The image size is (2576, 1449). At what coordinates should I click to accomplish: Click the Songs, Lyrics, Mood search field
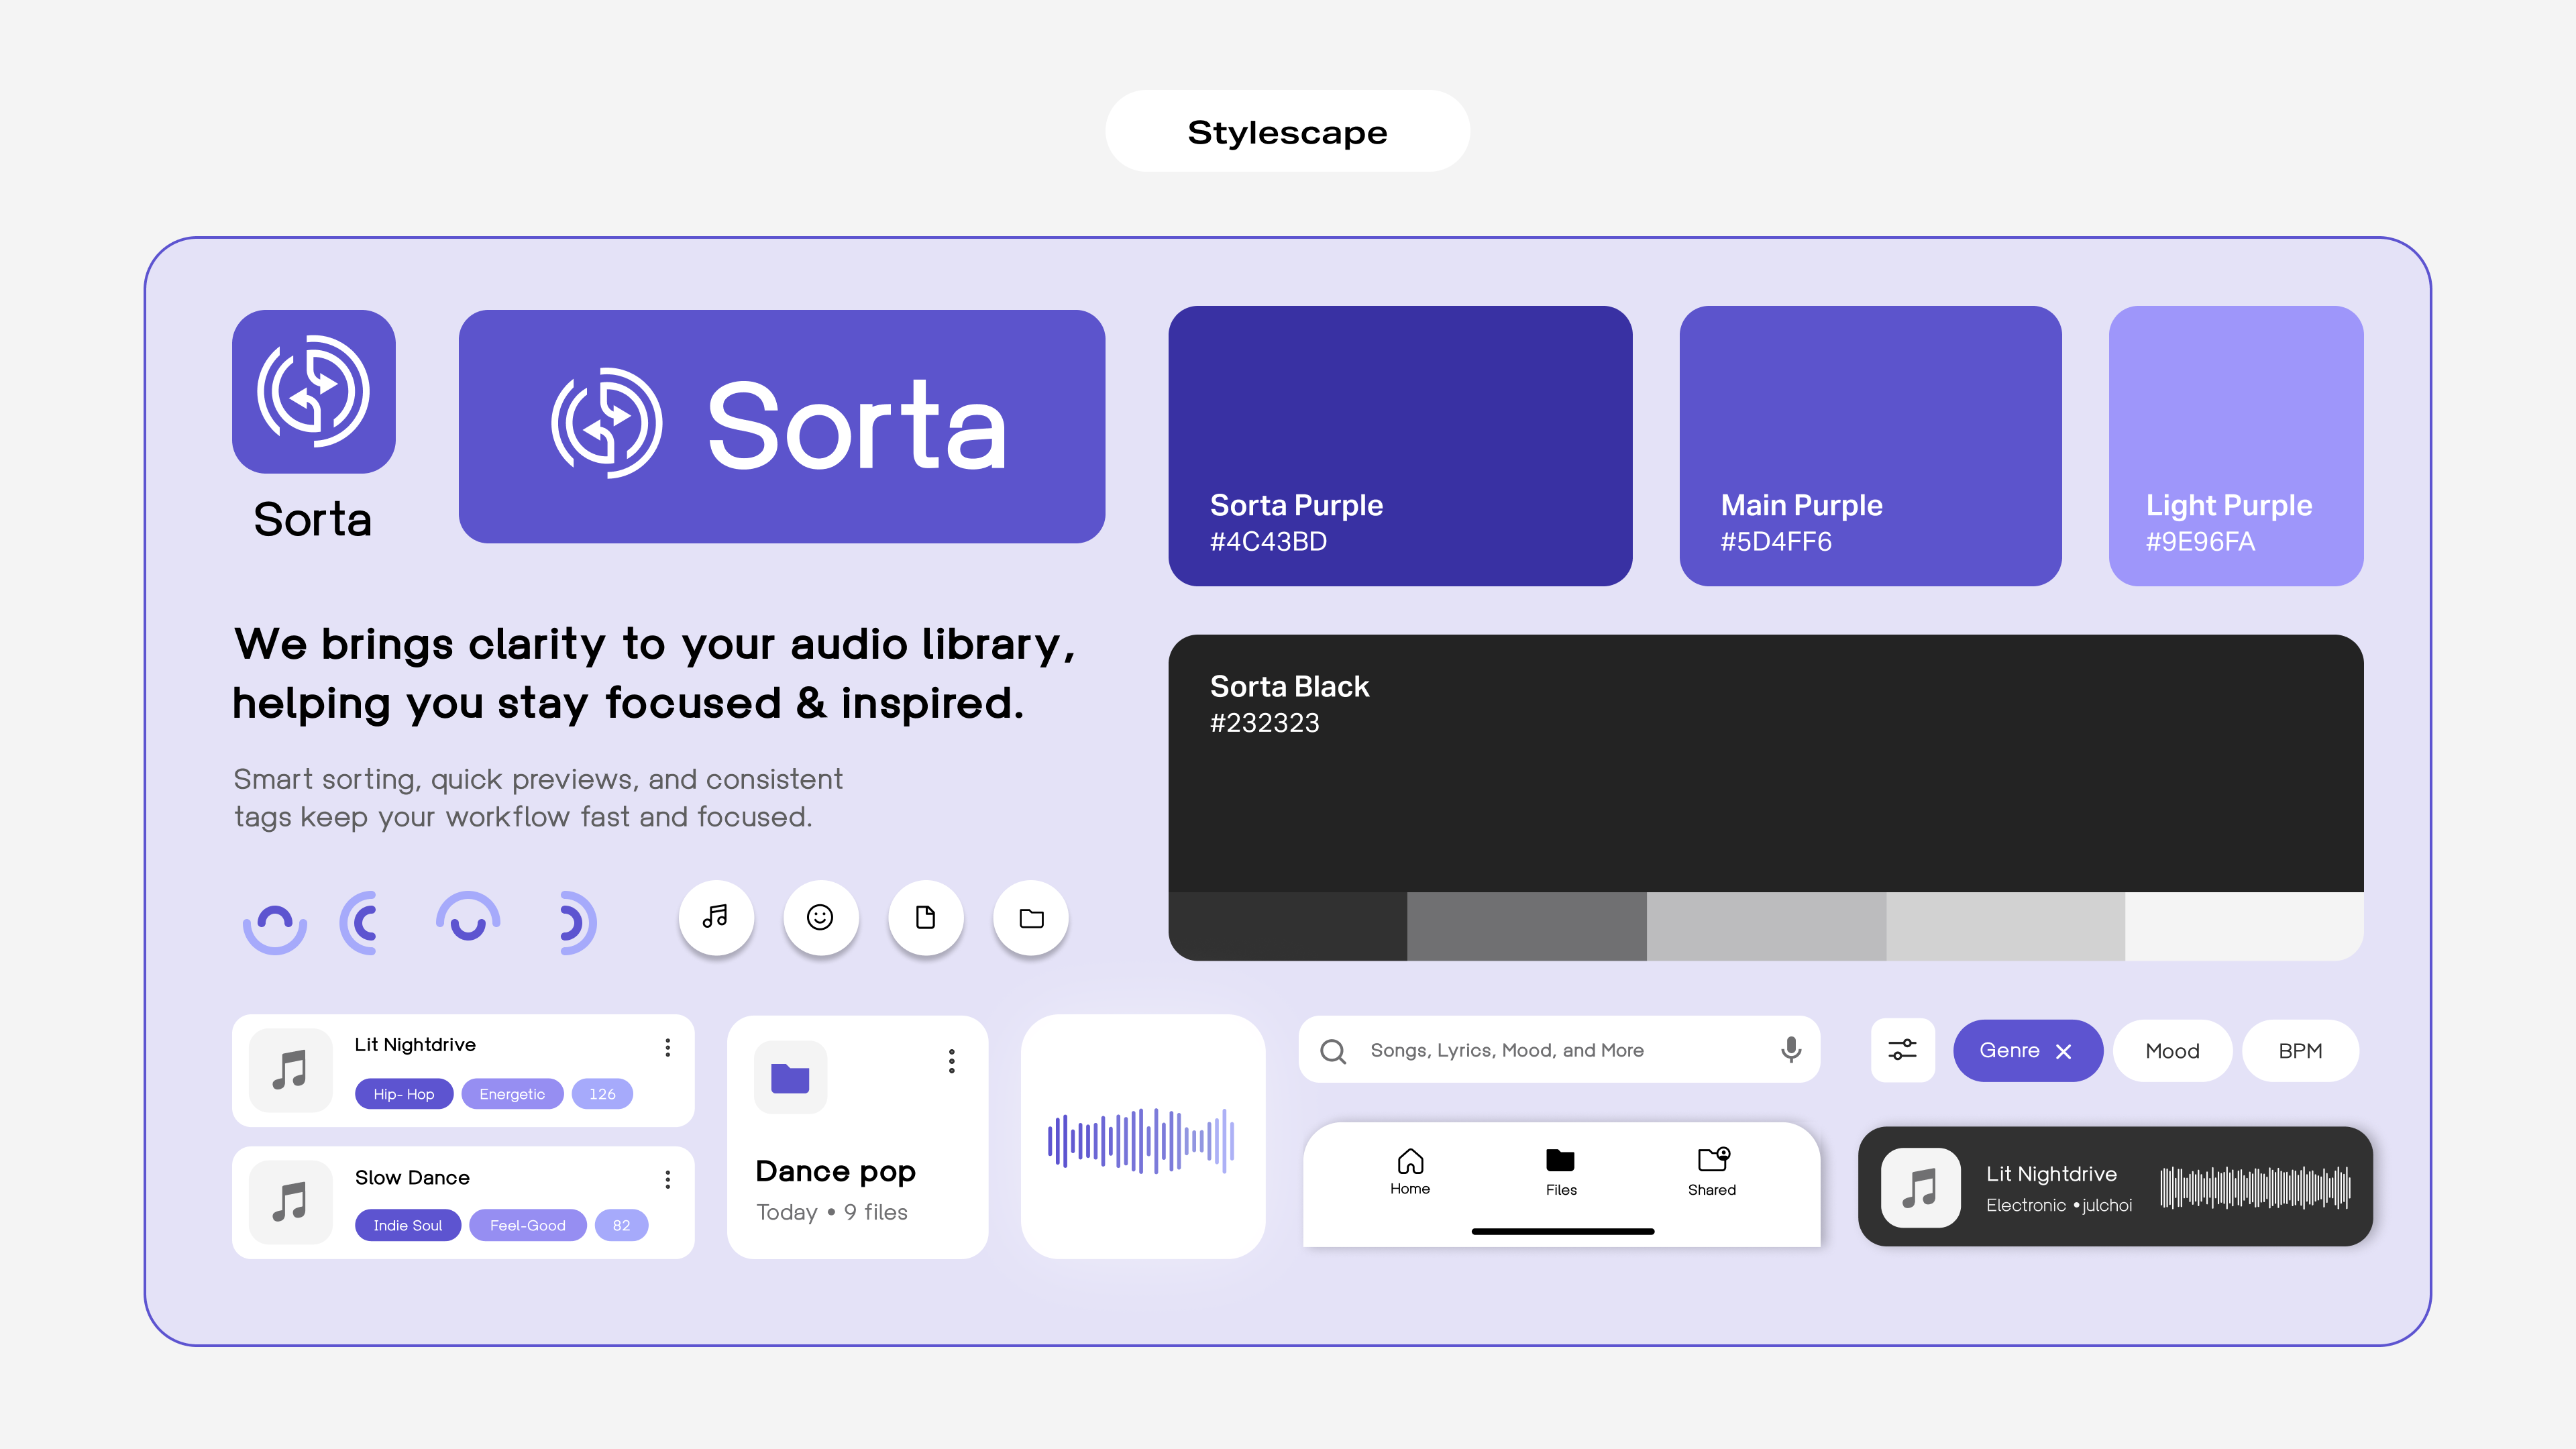(1507, 1050)
